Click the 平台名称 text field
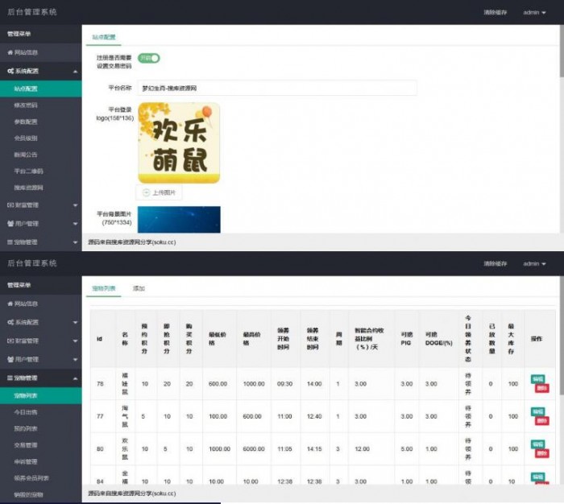The height and width of the screenshot is (504, 564). click(277, 88)
